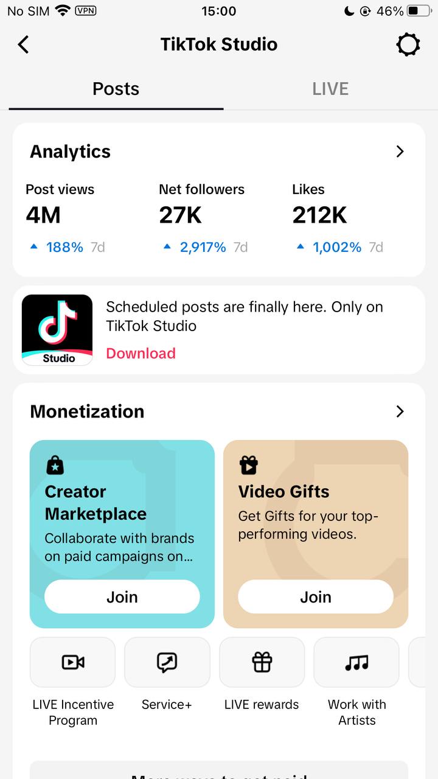Screen dimensions: 438x779
Task: Switch to the LIVE tab
Action: click(330, 89)
